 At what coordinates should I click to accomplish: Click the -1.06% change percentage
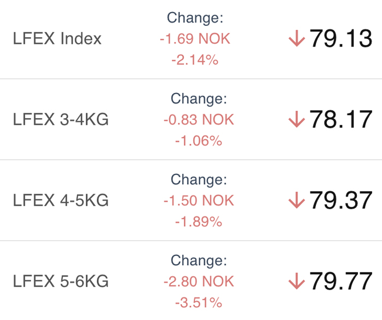click(x=199, y=141)
